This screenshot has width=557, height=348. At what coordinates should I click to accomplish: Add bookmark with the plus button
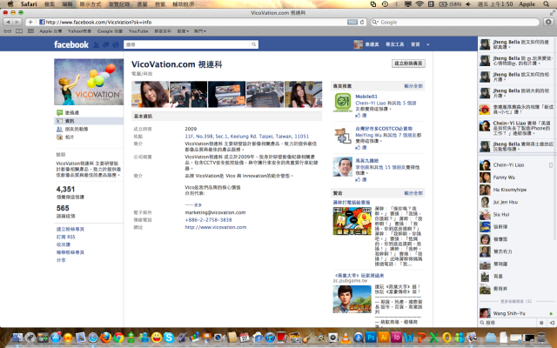30,22
